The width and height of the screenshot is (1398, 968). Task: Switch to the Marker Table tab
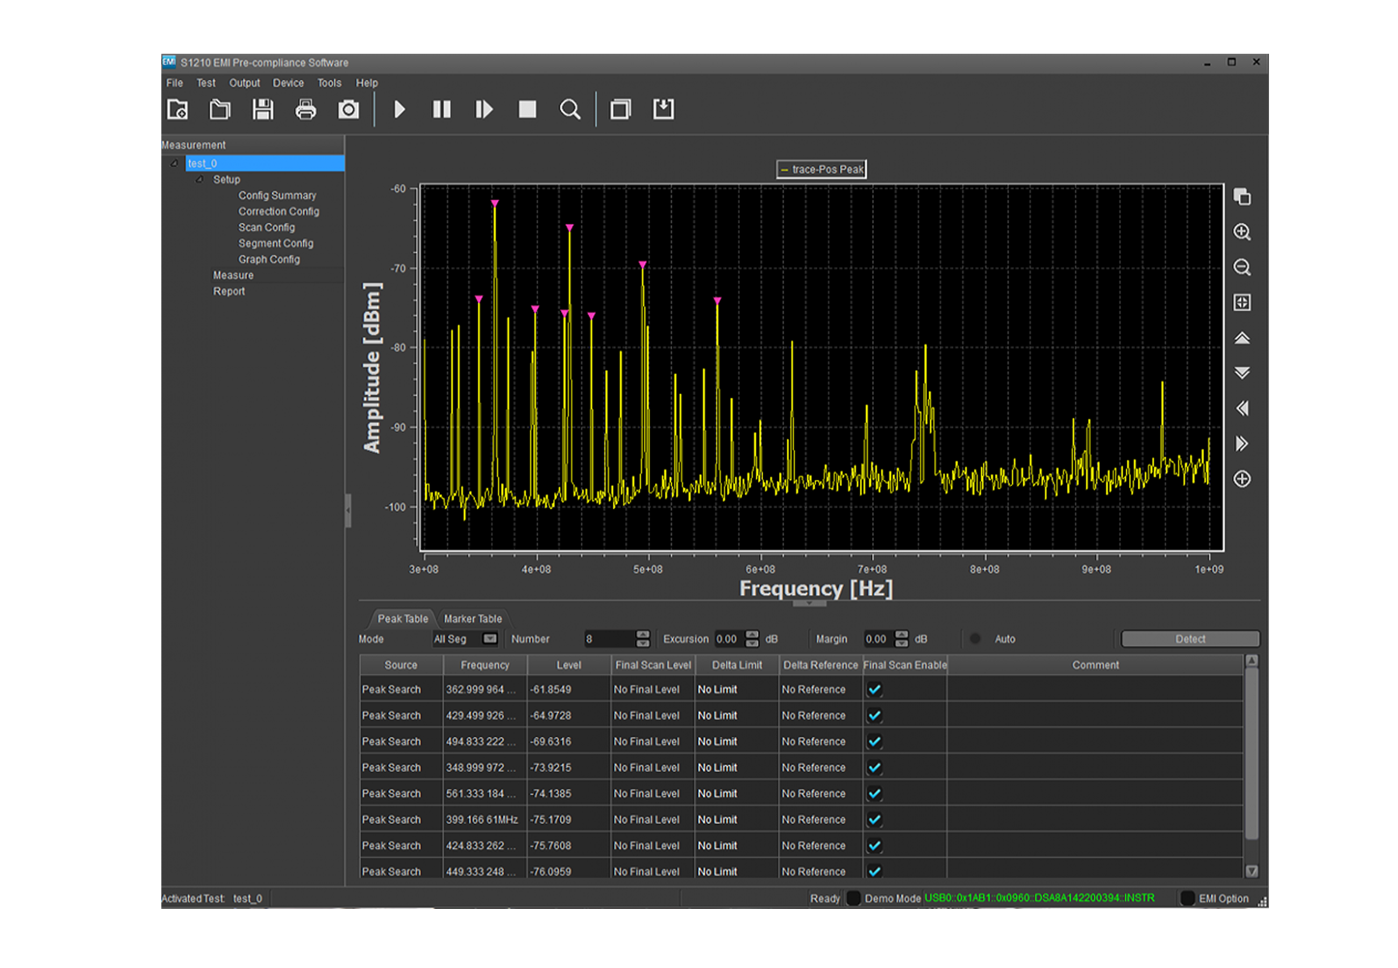[472, 618]
